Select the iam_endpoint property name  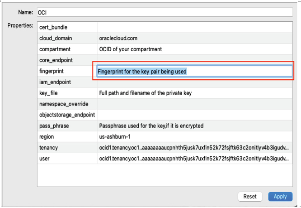click(x=55, y=82)
